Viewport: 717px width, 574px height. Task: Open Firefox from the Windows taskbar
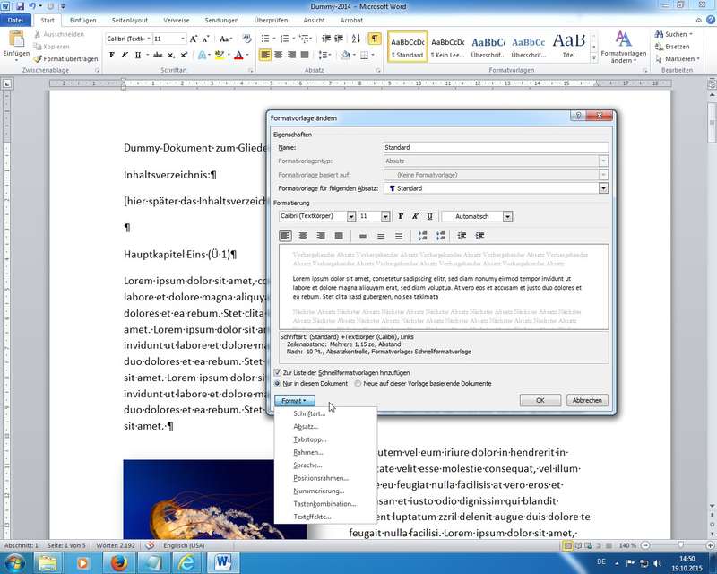(119, 562)
